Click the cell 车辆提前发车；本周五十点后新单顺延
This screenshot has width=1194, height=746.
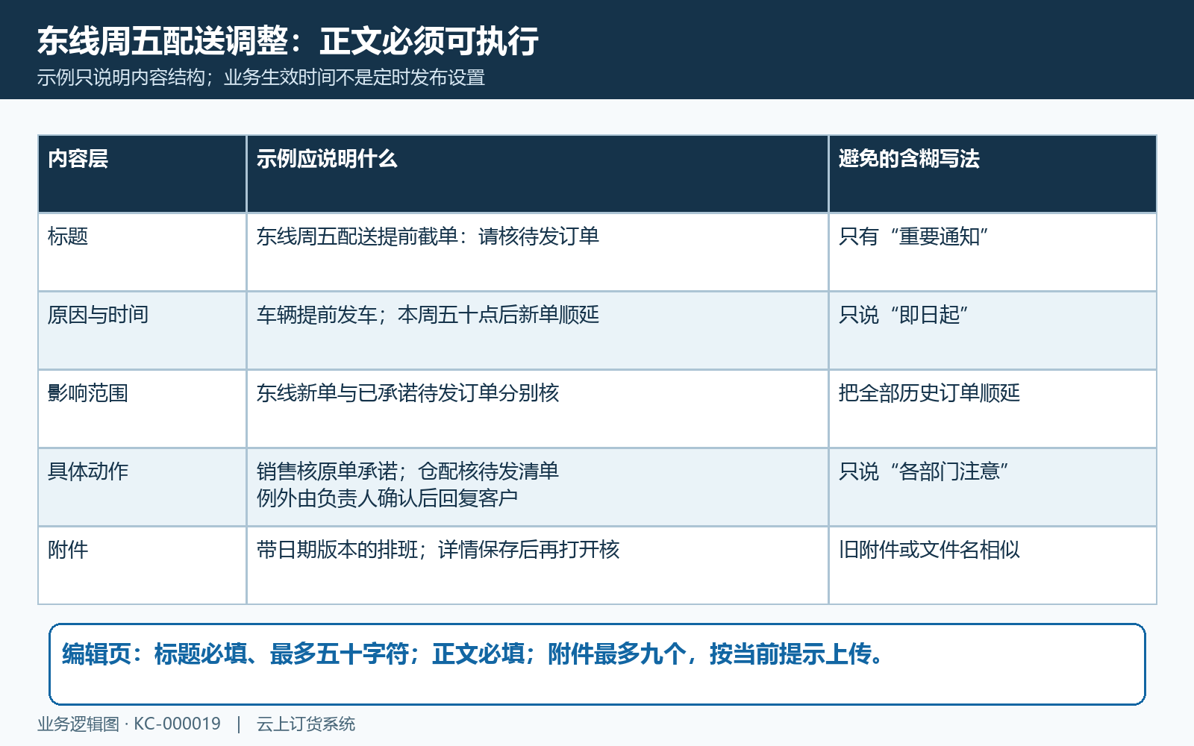click(x=537, y=330)
